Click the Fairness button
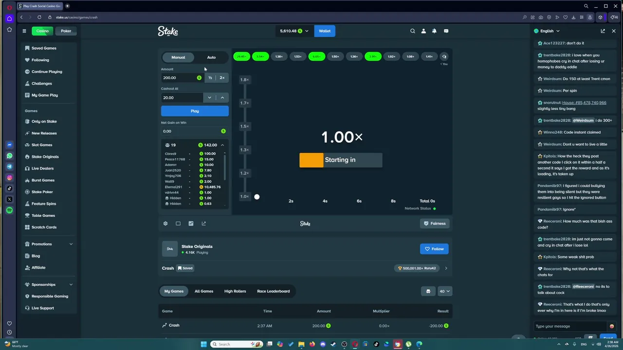Viewport: 623px width, 350px height. [x=434, y=224]
